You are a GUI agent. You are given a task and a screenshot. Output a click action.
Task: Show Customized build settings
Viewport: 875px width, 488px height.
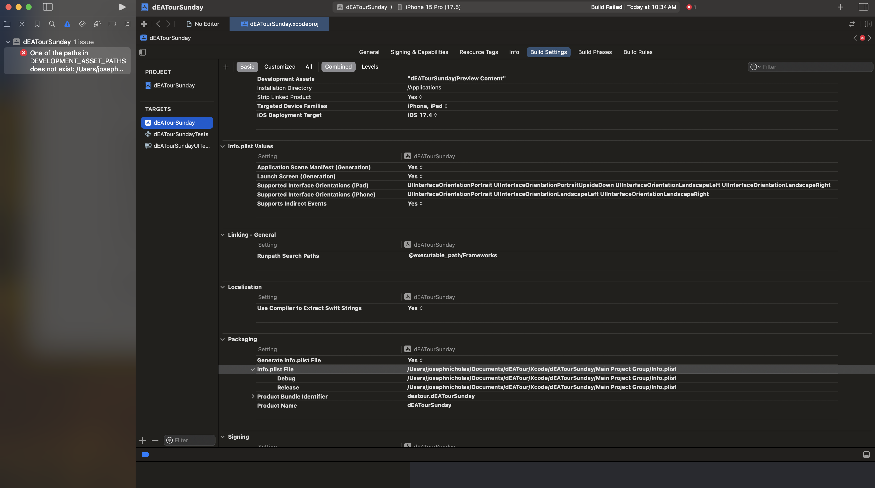[280, 67]
